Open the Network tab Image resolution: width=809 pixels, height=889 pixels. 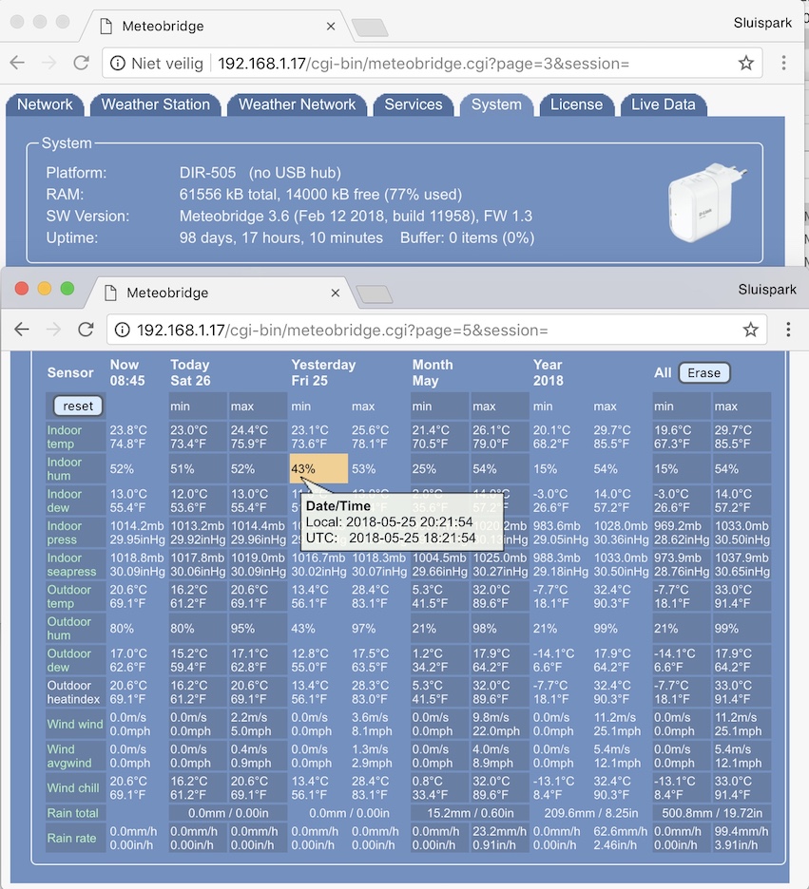point(45,104)
